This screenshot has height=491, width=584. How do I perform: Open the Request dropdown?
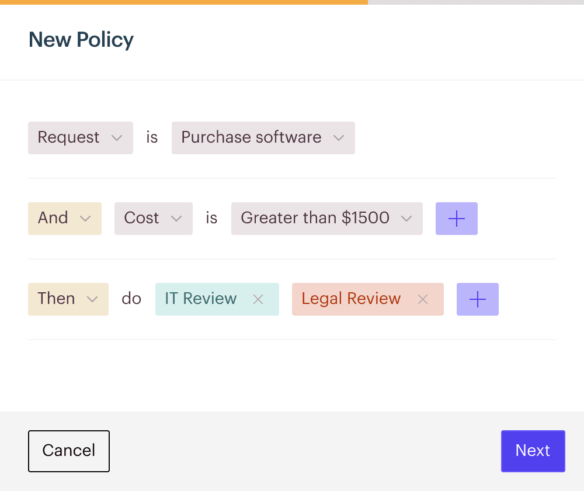pos(81,137)
